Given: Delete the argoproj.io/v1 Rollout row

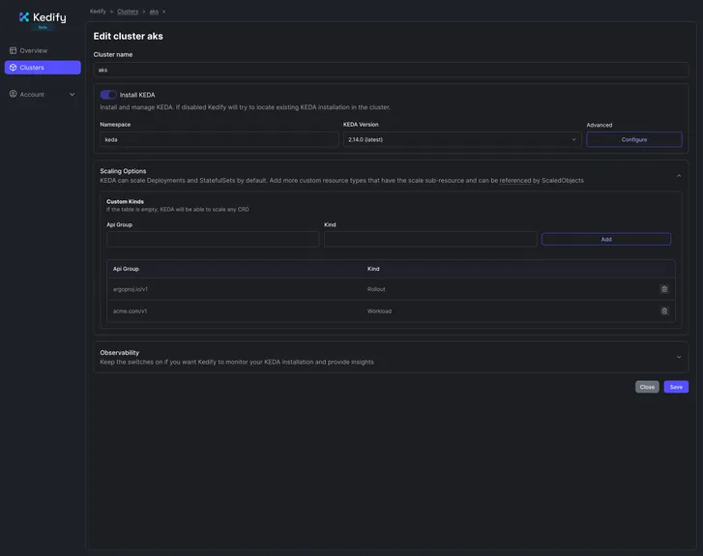Looking at the screenshot, I should tap(664, 289).
